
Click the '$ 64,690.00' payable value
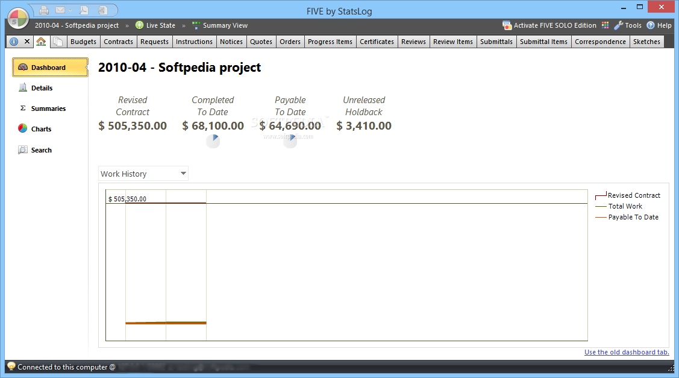click(x=290, y=126)
